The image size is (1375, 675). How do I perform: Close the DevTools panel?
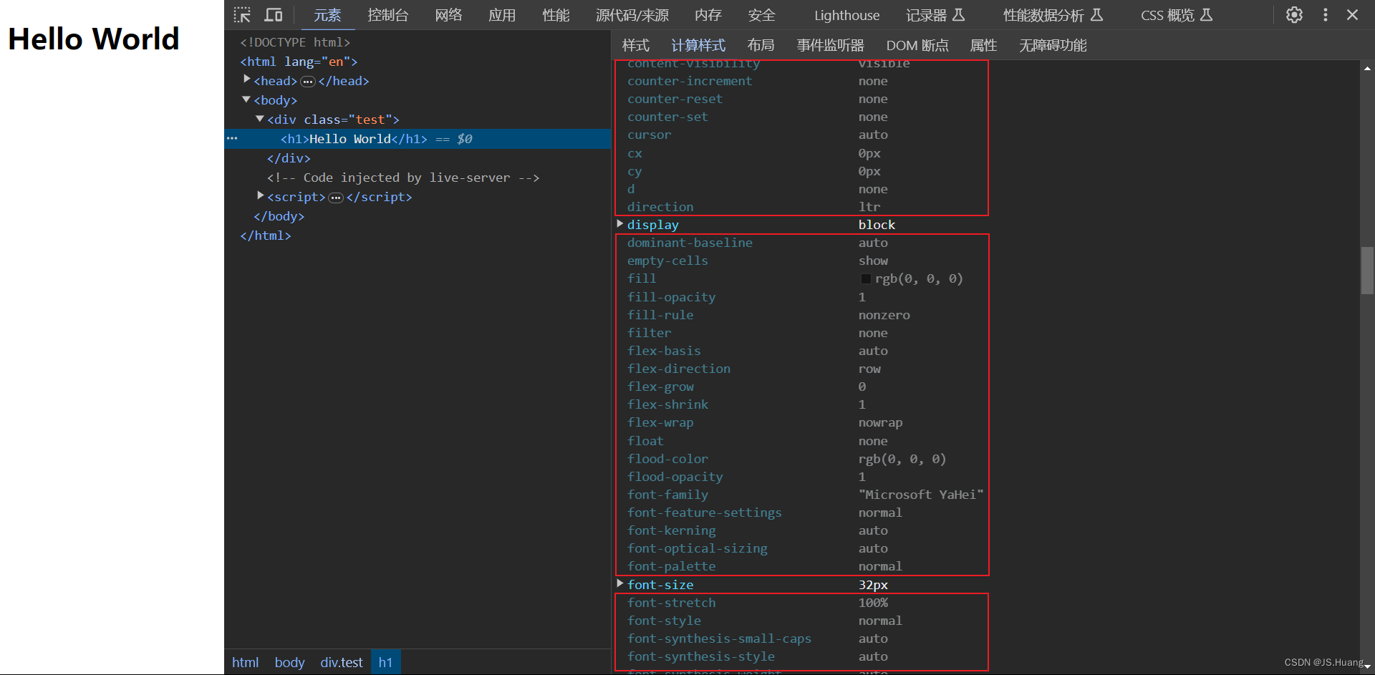click(x=1352, y=15)
